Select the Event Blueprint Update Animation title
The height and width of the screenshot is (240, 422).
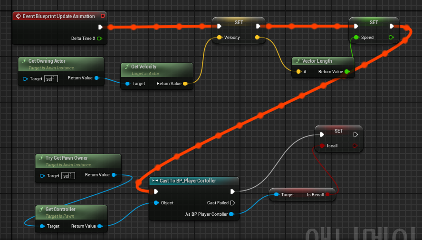click(x=58, y=17)
